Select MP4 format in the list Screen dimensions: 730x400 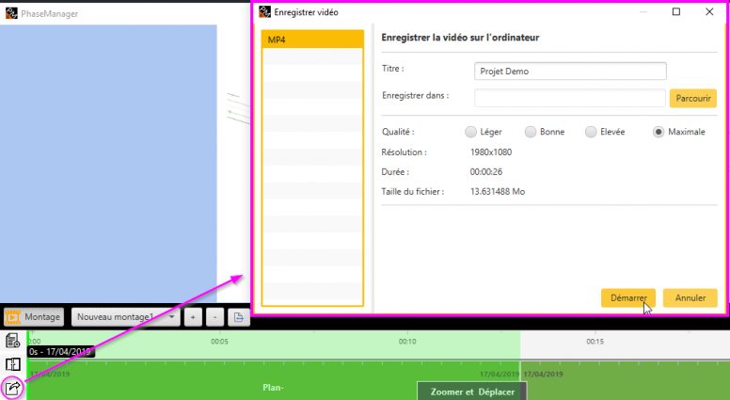[311, 40]
